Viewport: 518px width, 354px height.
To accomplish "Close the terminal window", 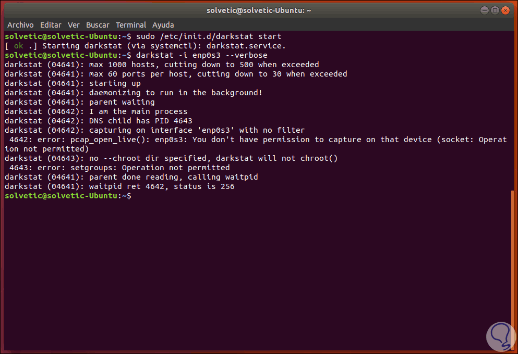I will 505,9.
